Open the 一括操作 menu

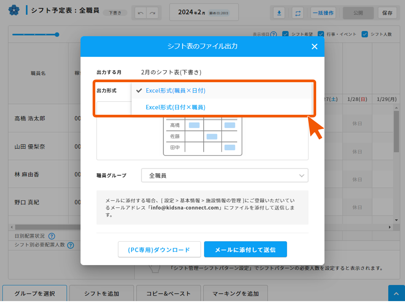point(323,13)
